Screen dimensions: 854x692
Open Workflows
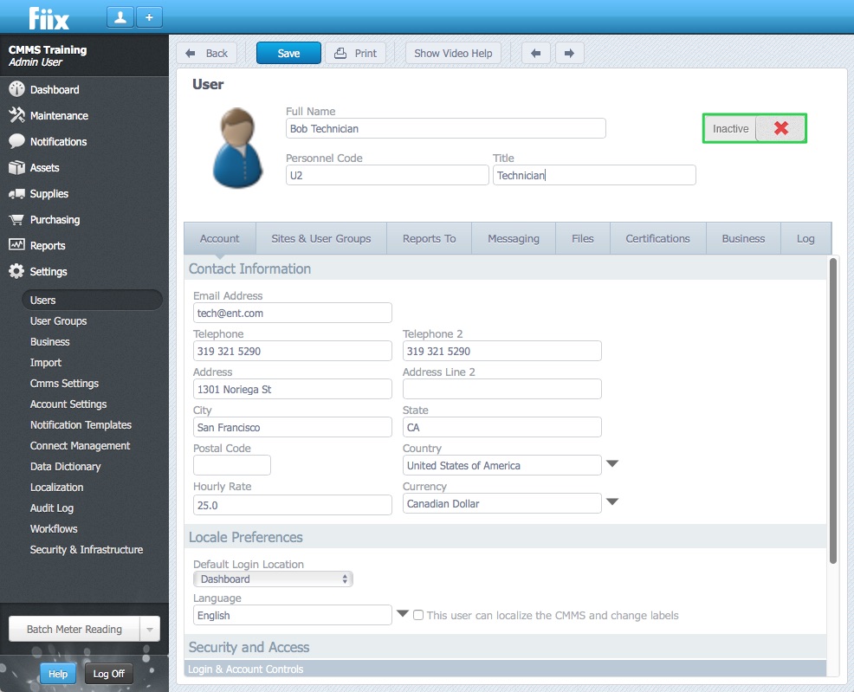(54, 528)
